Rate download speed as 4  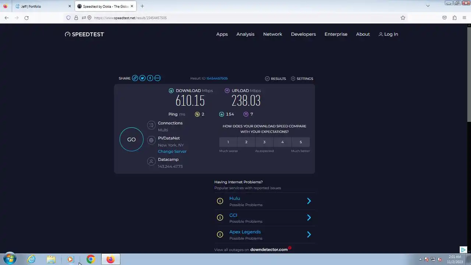tap(283, 142)
